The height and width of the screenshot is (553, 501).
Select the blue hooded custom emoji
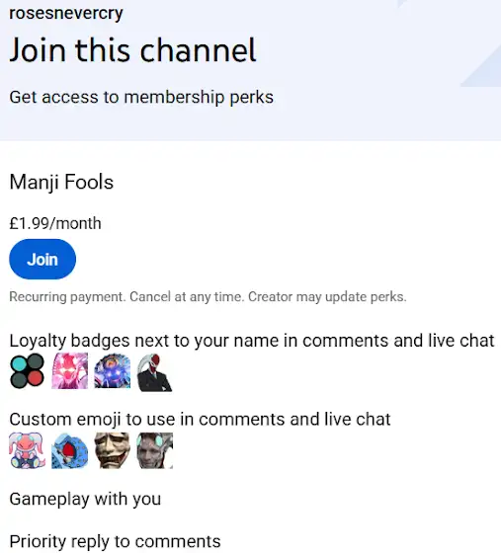tap(69, 450)
